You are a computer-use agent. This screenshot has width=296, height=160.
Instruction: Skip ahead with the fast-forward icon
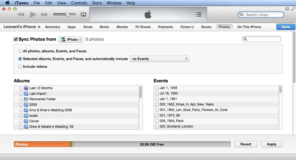tap(45, 15)
